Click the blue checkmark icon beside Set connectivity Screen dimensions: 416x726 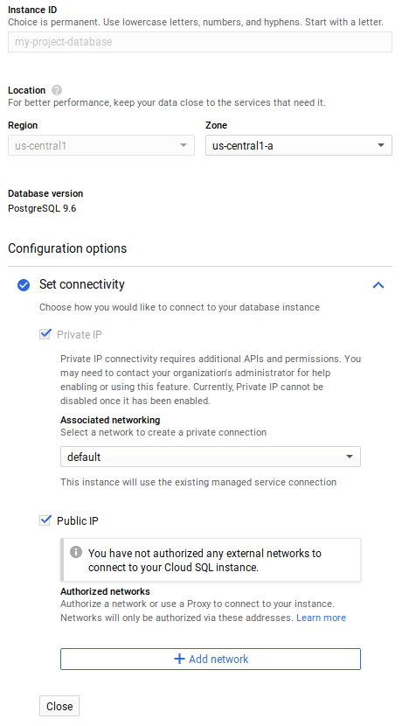pyautogui.click(x=24, y=285)
